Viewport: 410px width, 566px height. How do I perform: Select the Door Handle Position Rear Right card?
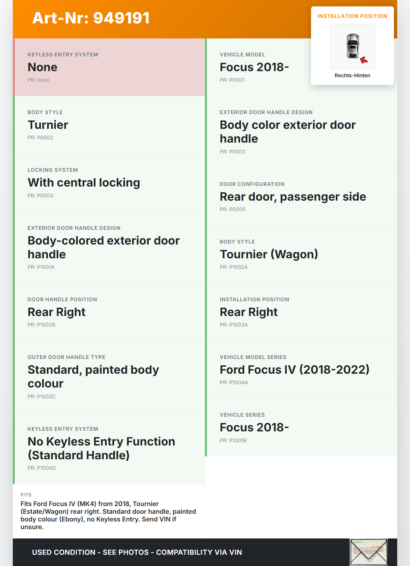(110, 312)
